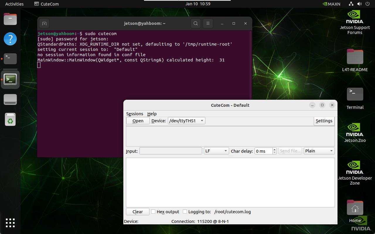Focus the Input text field in CuteCom
The width and height of the screenshot is (375, 234).
point(171,151)
